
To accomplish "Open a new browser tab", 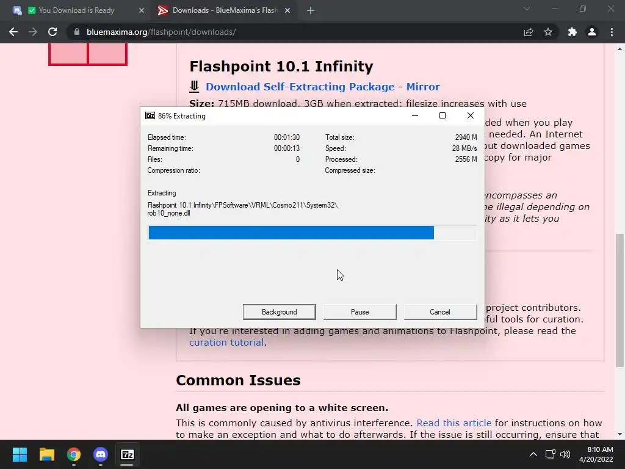I will [x=311, y=10].
